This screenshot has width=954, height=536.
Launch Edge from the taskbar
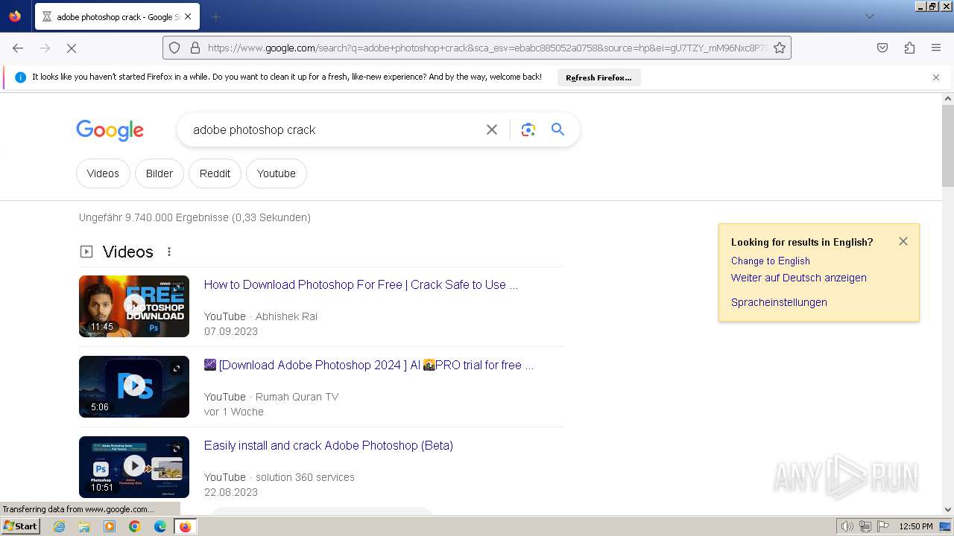(x=160, y=526)
